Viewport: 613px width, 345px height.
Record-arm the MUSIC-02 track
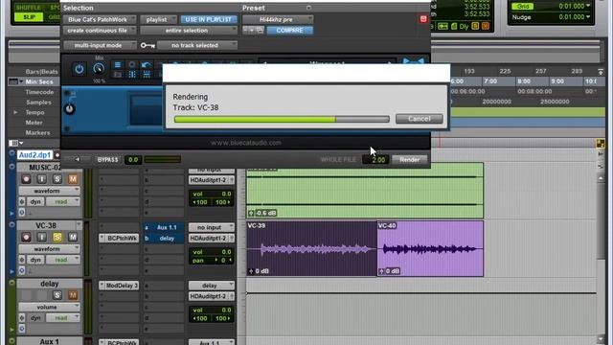tap(26, 179)
